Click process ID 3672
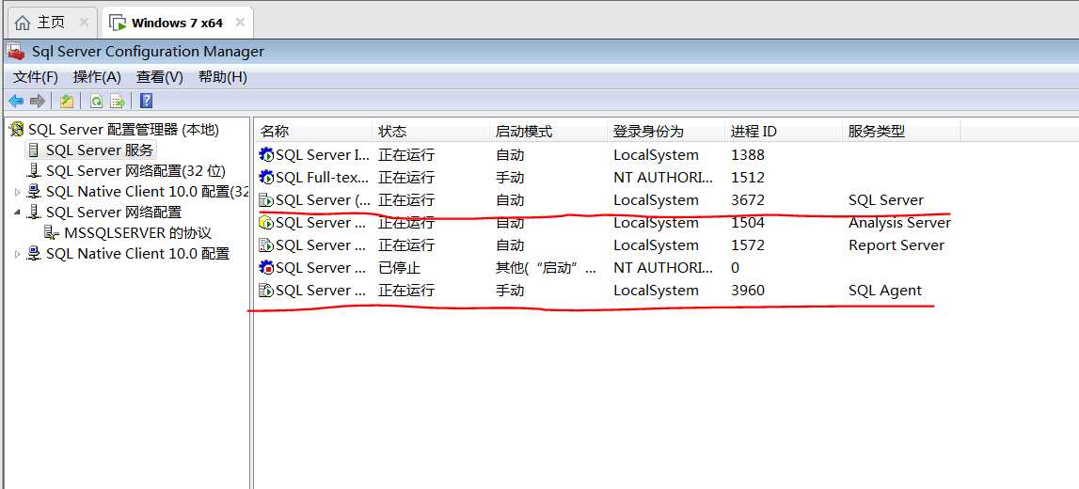The height and width of the screenshot is (489, 1079). point(747,200)
